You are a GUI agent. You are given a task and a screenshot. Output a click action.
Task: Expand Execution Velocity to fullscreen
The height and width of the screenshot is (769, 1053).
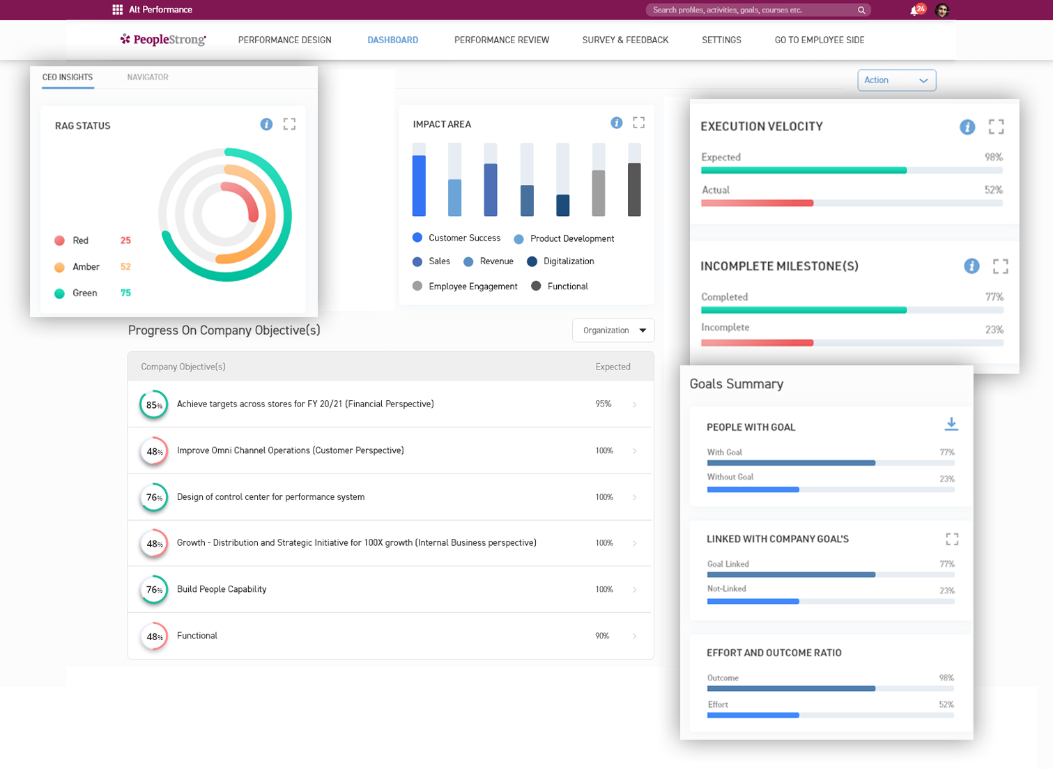pyautogui.click(x=997, y=126)
